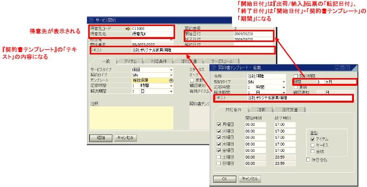Click the 土曜日 end time 23:59 field
Viewport: 367px width, 187px height.
pos(285,157)
